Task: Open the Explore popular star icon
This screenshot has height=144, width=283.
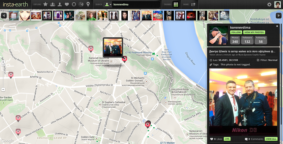Action: [x=45, y=4]
